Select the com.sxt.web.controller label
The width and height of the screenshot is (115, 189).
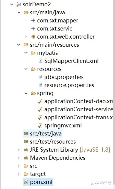(66, 37)
